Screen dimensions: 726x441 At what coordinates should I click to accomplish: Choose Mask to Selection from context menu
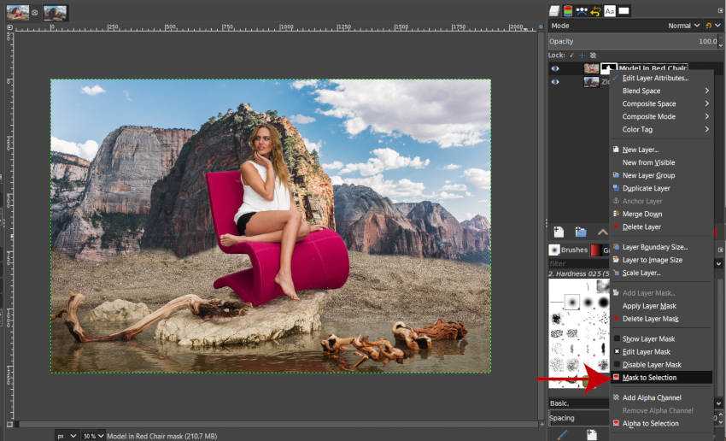(649, 378)
